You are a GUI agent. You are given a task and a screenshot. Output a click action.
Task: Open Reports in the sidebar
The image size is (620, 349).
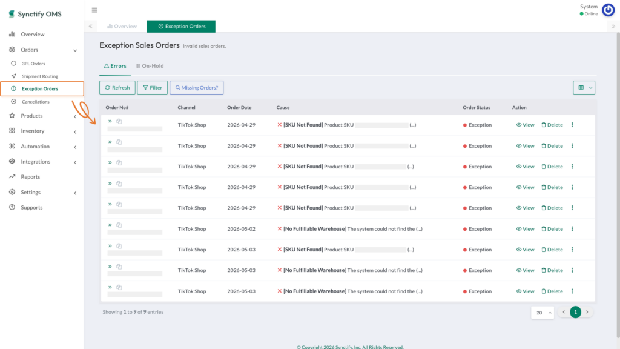point(30,177)
